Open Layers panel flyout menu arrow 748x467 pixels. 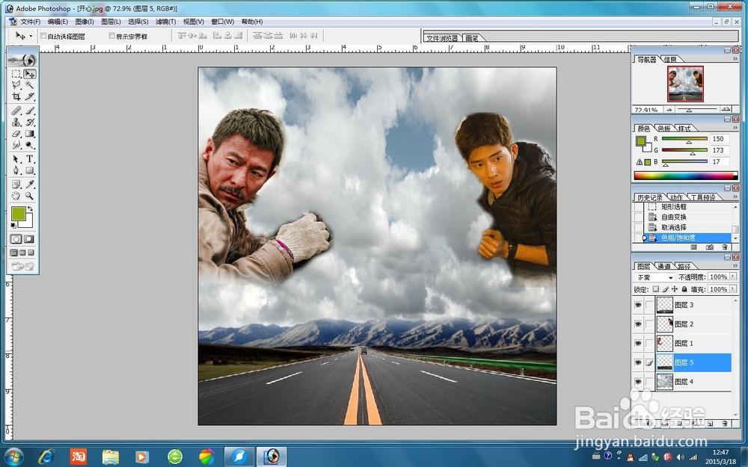click(735, 265)
